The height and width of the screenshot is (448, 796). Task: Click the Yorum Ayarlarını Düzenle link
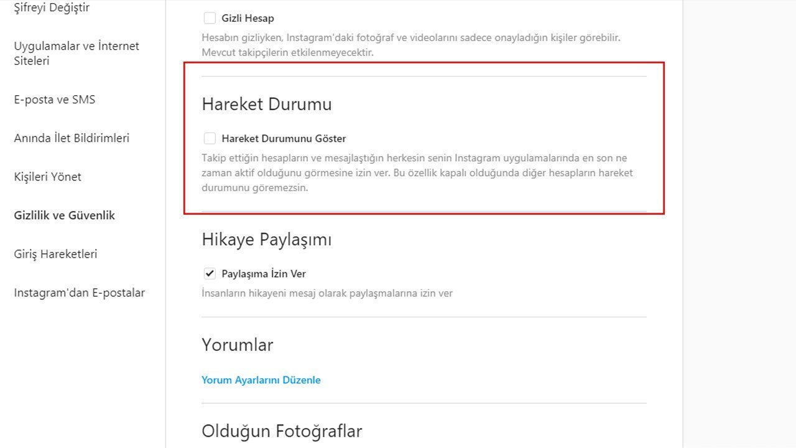261,380
